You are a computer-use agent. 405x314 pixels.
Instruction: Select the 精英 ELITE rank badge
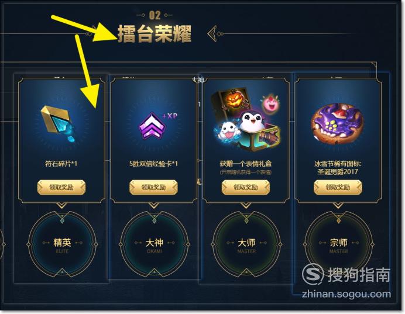coord(62,244)
